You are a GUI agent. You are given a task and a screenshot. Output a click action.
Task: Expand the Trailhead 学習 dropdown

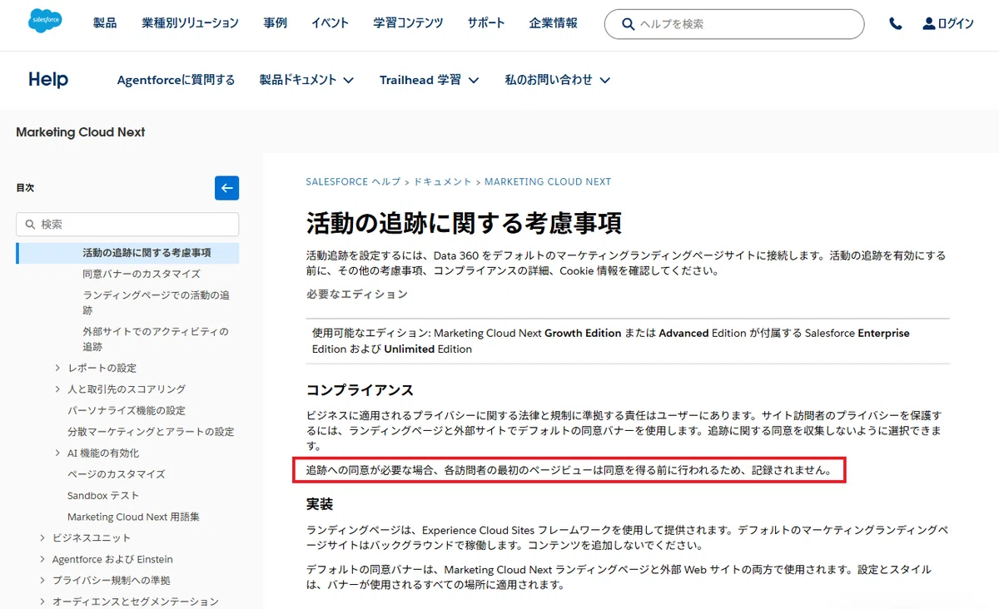pyautogui.click(x=430, y=80)
